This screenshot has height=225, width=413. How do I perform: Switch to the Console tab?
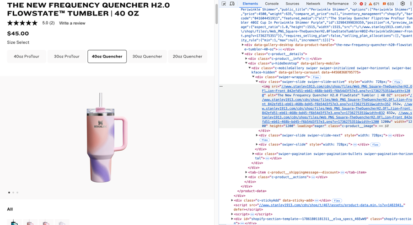click(272, 4)
